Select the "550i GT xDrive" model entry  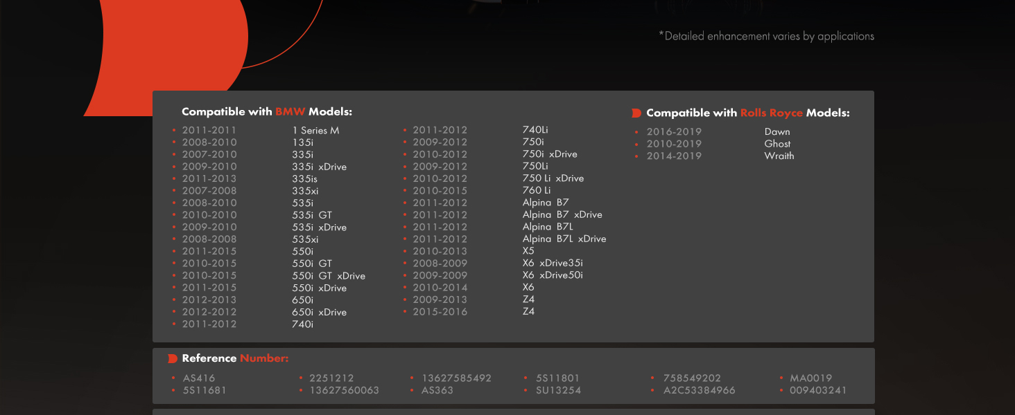tap(329, 276)
